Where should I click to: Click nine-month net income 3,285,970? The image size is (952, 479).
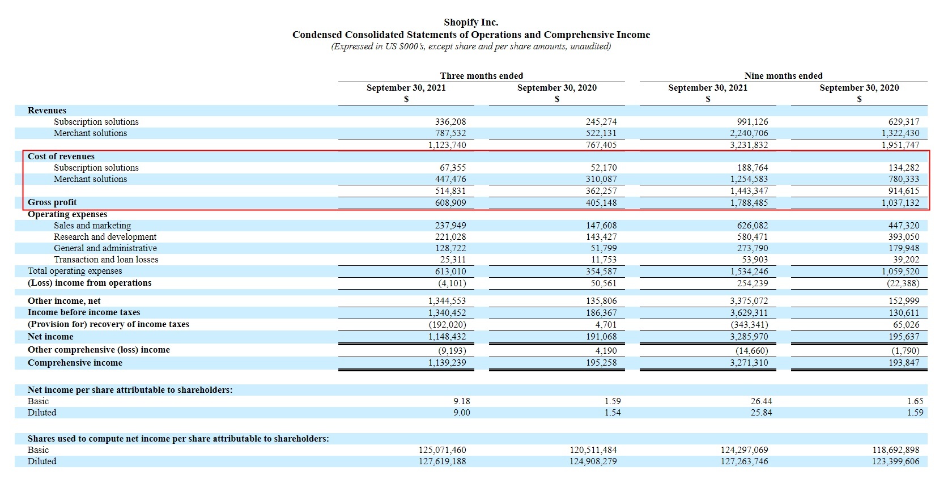tap(749, 337)
